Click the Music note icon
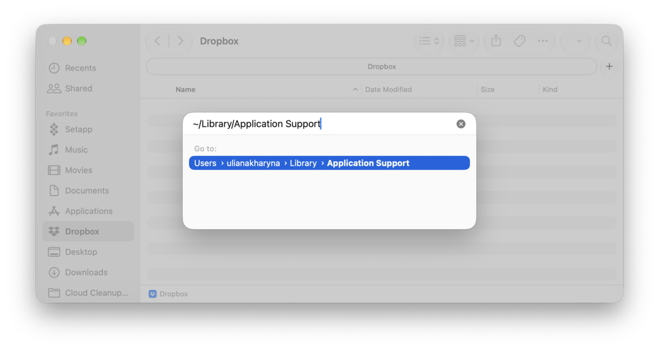 (54, 150)
